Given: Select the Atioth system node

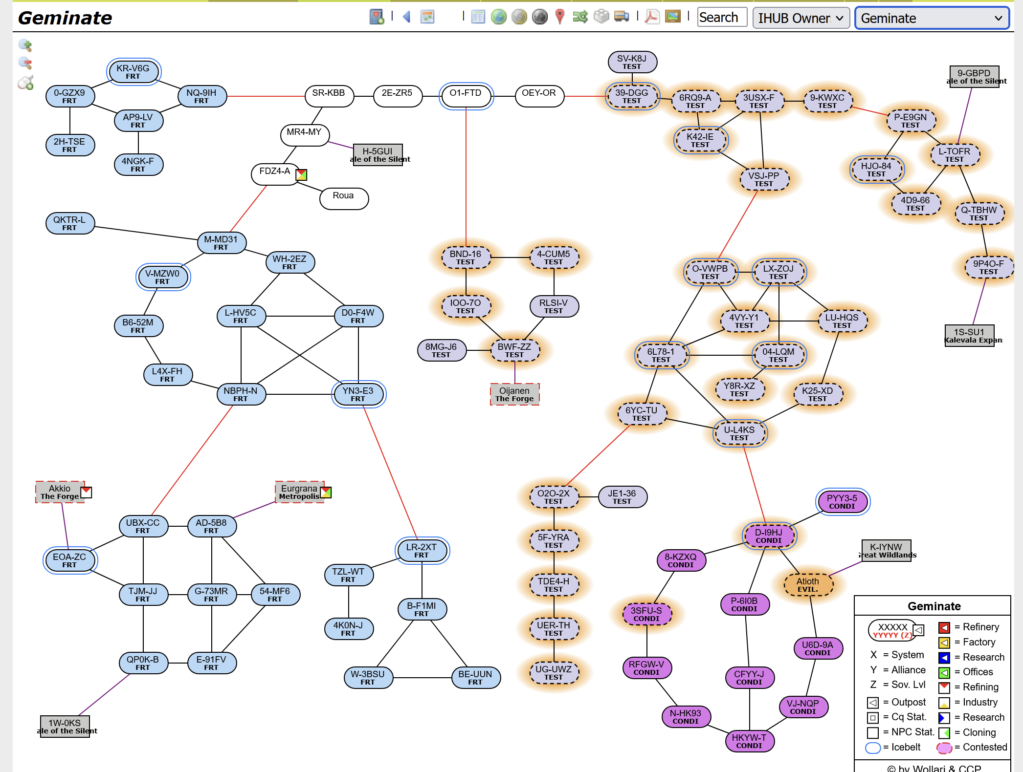Looking at the screenshot, I should (x=808, y=585).
